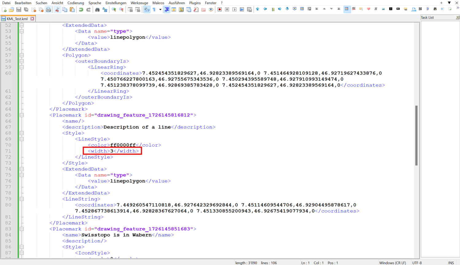
Task: Close the Task List panel
Action: coord(458,17)
